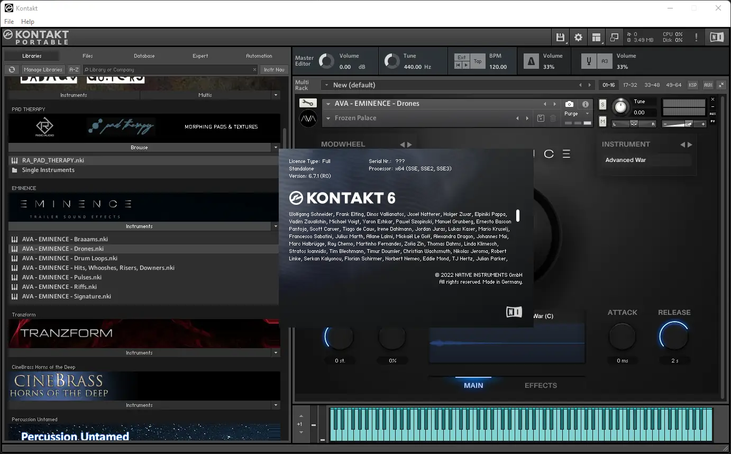Expand the Browse dropdown under Pad Therapy
The height and width of the screenshot is (454, 731).
pos(275,147)
